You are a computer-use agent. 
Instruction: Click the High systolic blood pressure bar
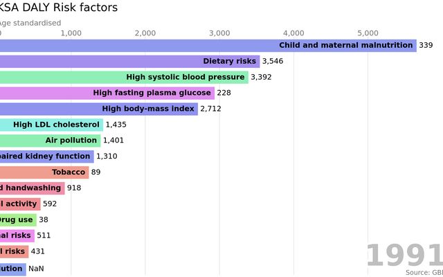tap(124, 78)
